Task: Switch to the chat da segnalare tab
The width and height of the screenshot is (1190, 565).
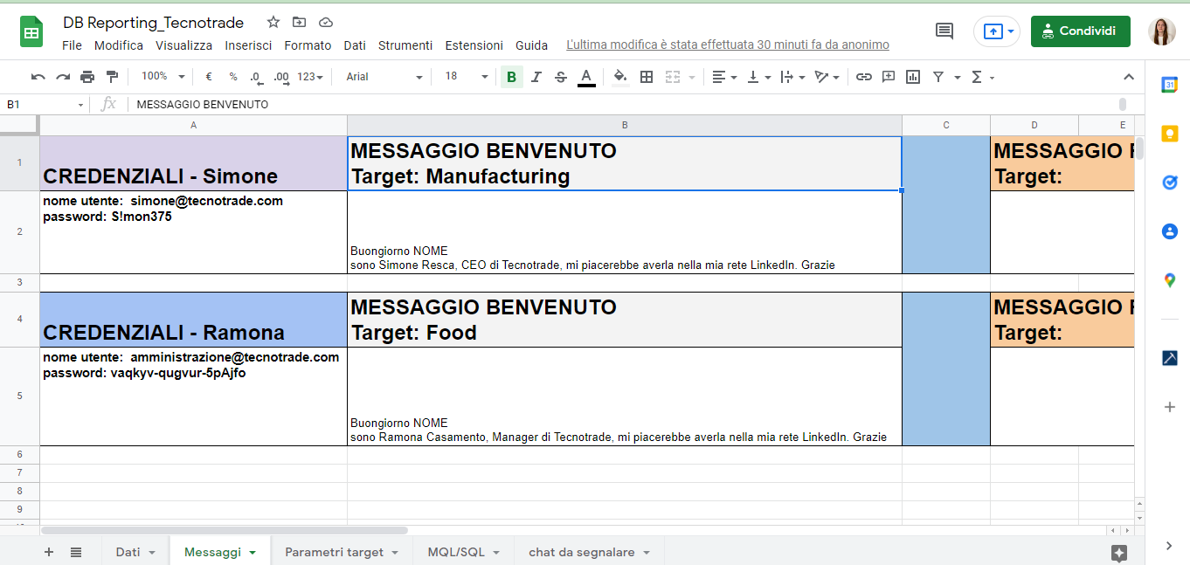Action: pyautogui.click(x=590, y=552)
